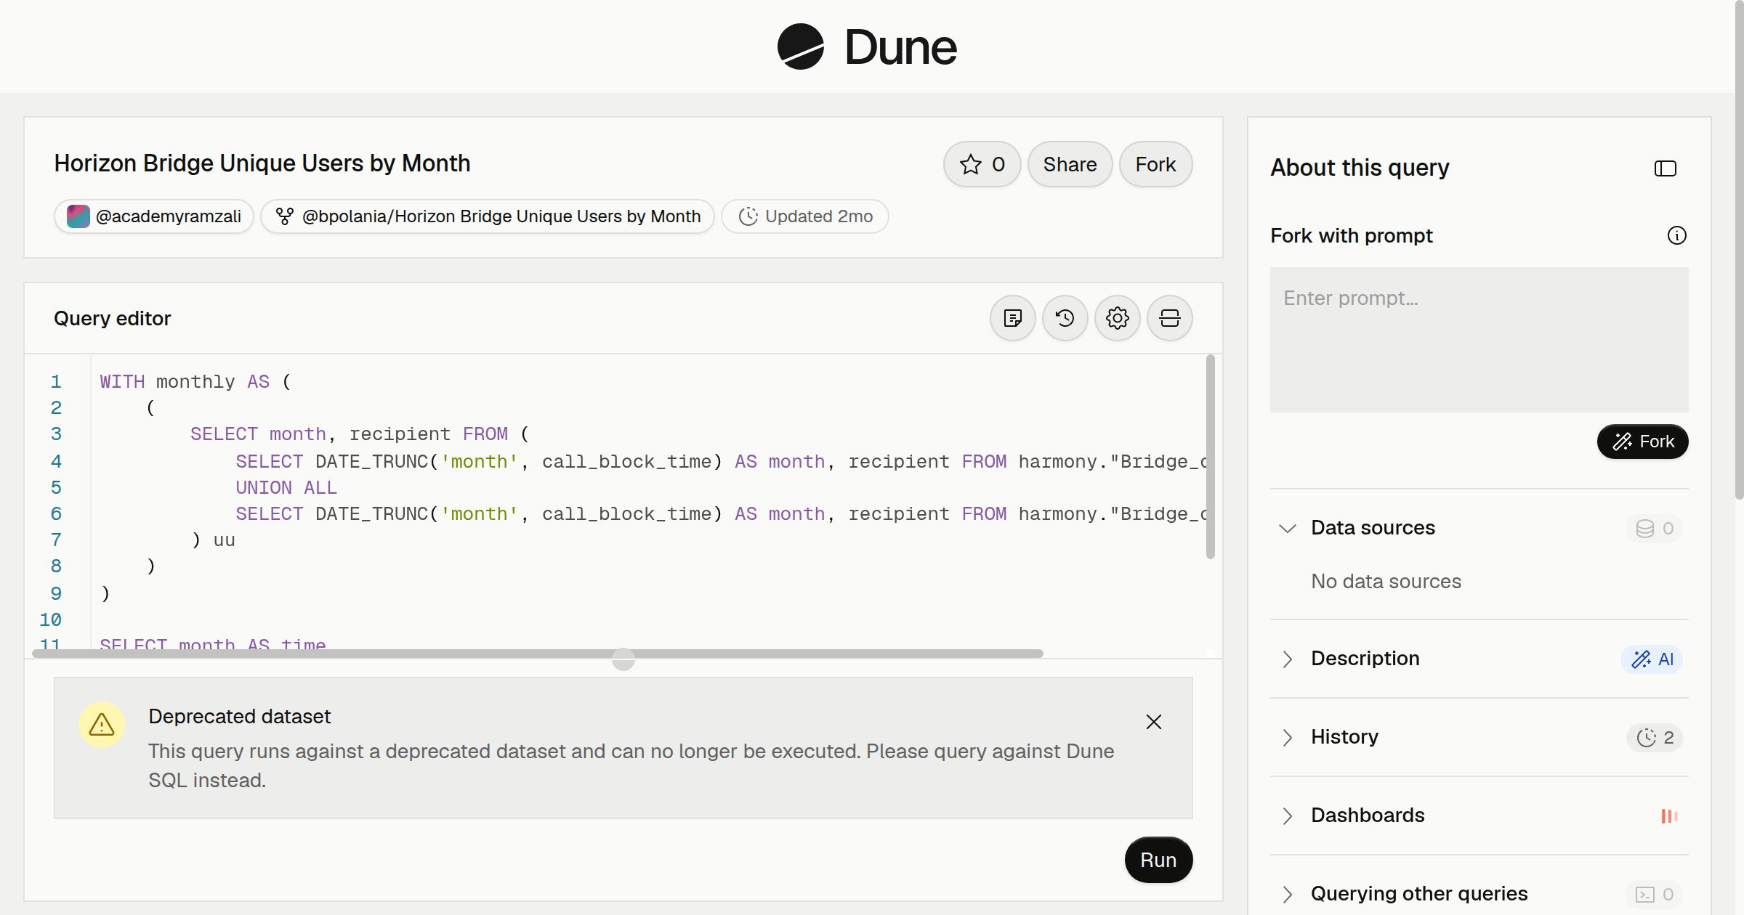The width and height of the screenshot is (1744, 915).
Task: Click the editor vertical scrollbar
Action: tap(1211, 457)
